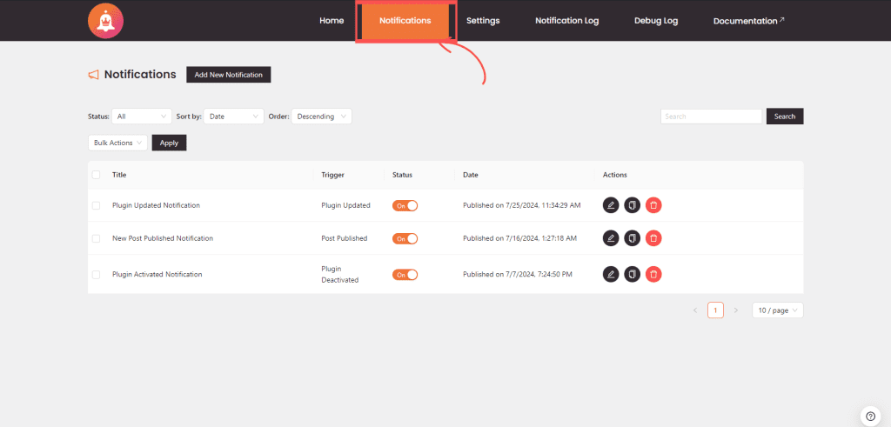Open the Order Descending dropdown

(x=322, y=117)
